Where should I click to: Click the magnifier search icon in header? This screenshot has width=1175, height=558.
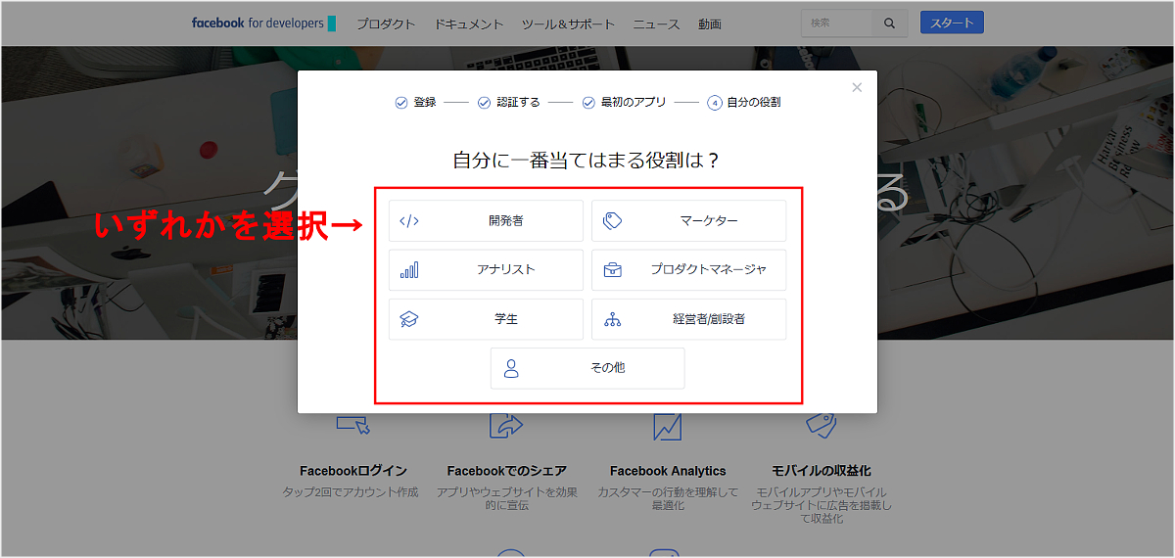[x=889, y=23]
